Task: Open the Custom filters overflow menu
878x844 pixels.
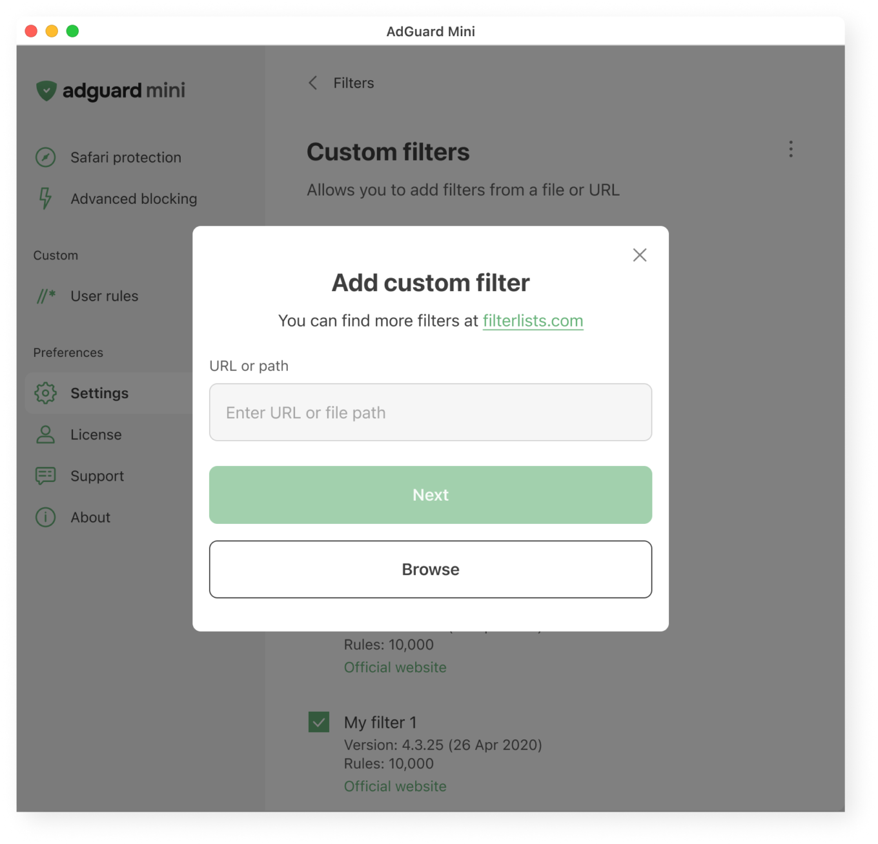Action: click(790, 149)
